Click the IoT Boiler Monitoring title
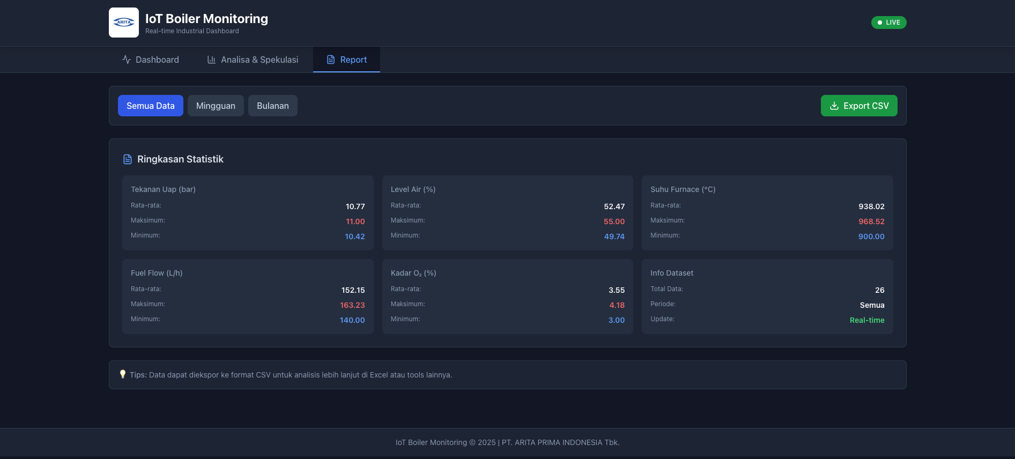Screen dimensions: 1015x459 point(206,19)
